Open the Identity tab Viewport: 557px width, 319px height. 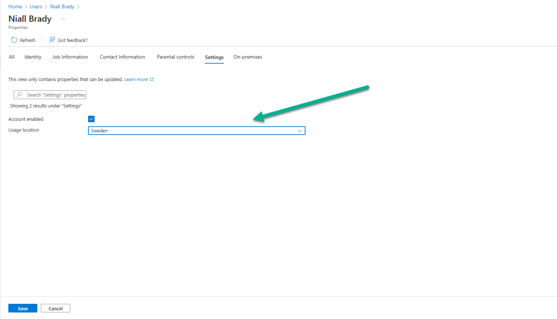click(33, 57)
